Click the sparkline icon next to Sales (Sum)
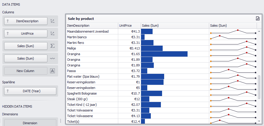This screenshot has width=264, height=126. click(x=52, y=58)
